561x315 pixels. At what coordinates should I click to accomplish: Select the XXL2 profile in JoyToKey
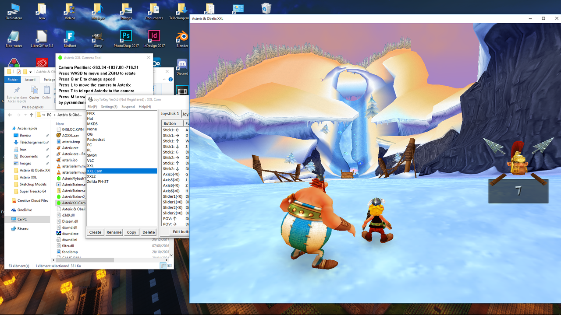(x=121, y=176)
